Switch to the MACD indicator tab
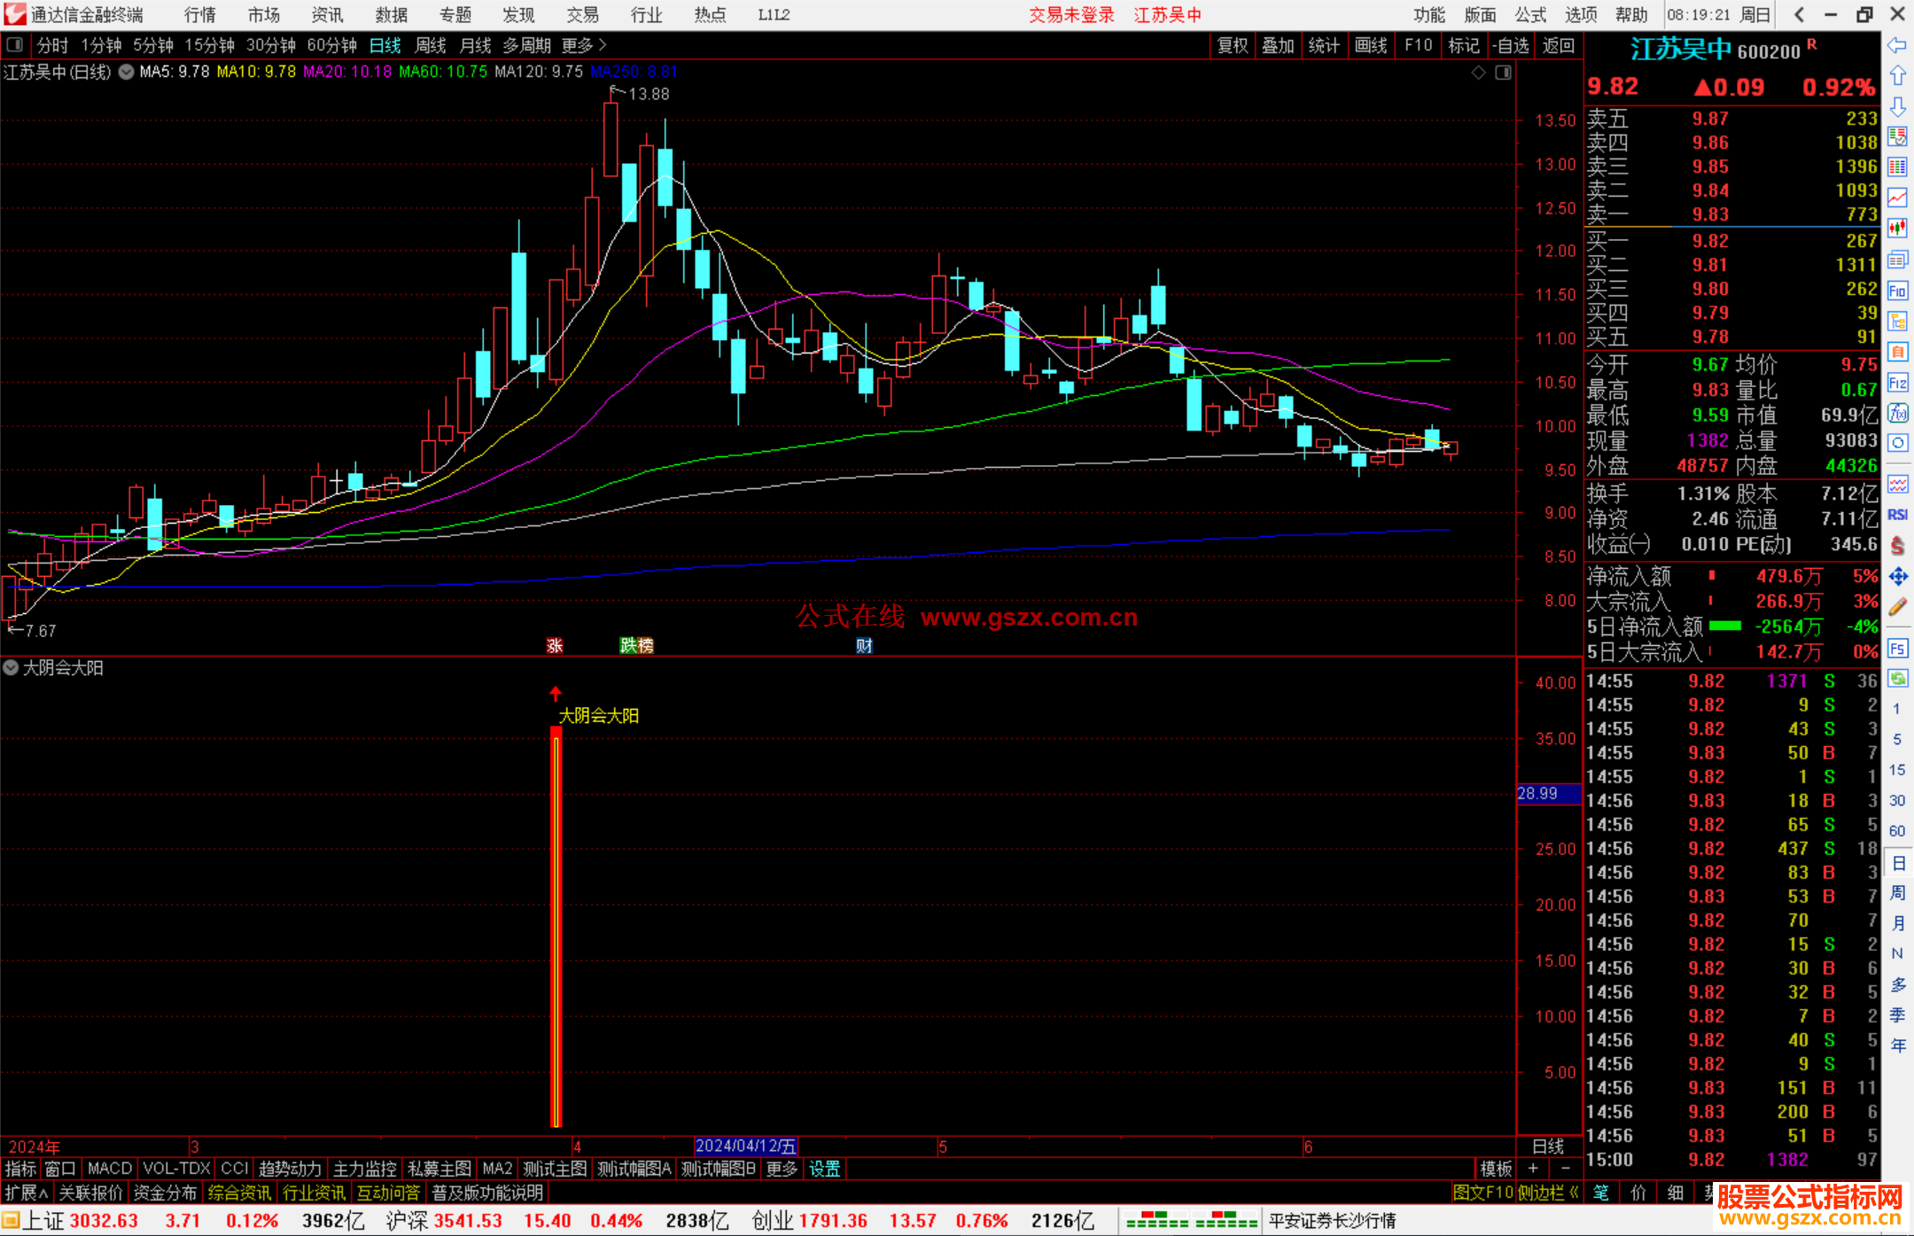The width and height of the screenshot is (1914, 1236). click(110, 1169)
